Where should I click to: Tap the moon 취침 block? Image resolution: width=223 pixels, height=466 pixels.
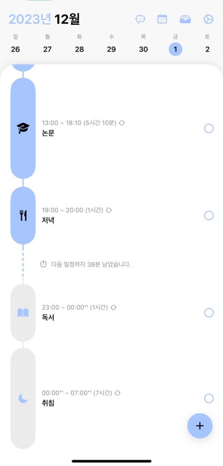point(23,398)
